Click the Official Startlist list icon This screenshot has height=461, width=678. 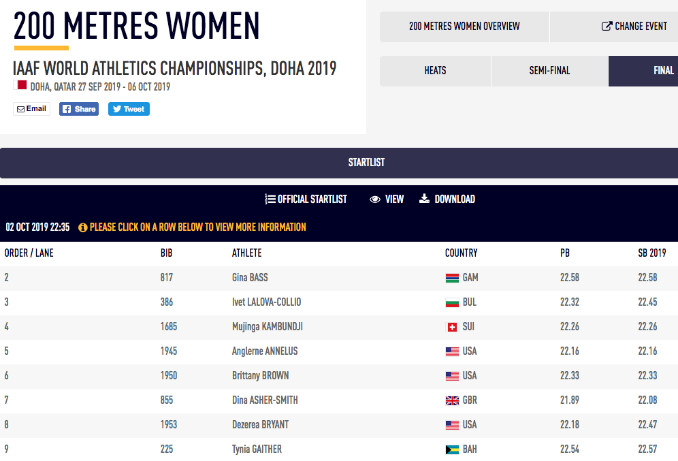coord(270,200)
